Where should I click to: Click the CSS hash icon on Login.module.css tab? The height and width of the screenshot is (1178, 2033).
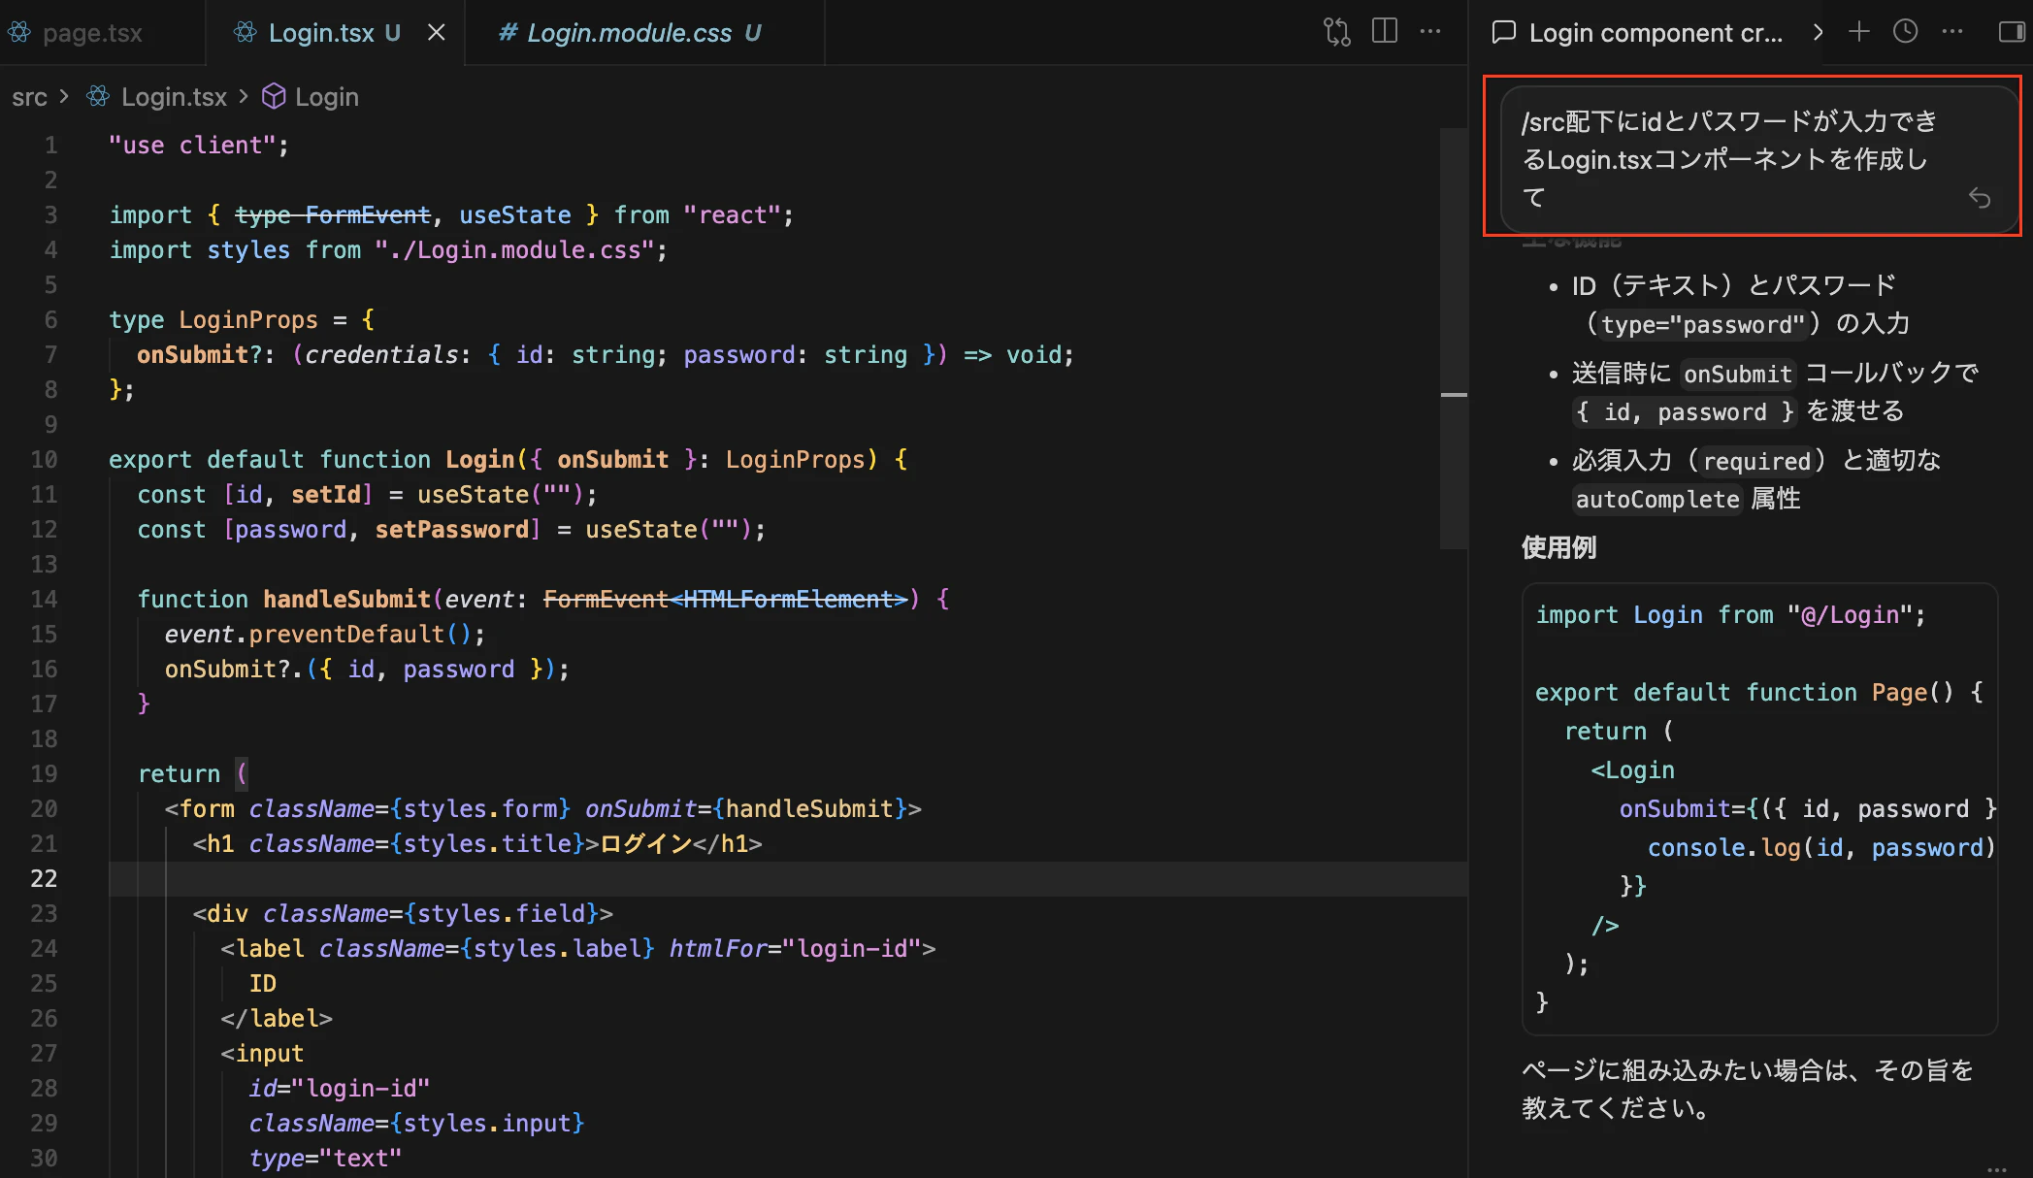[x=508, y=33]
